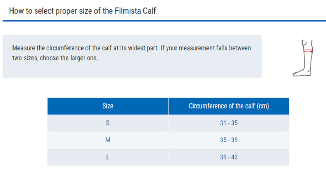Click the 'Measure the circumference' instruction text

tap(48, 48)
